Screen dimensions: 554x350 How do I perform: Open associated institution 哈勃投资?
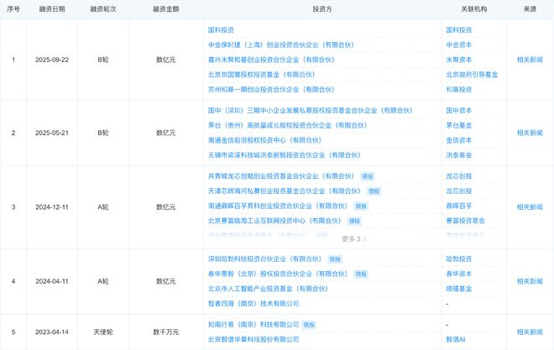coord(458,259)
